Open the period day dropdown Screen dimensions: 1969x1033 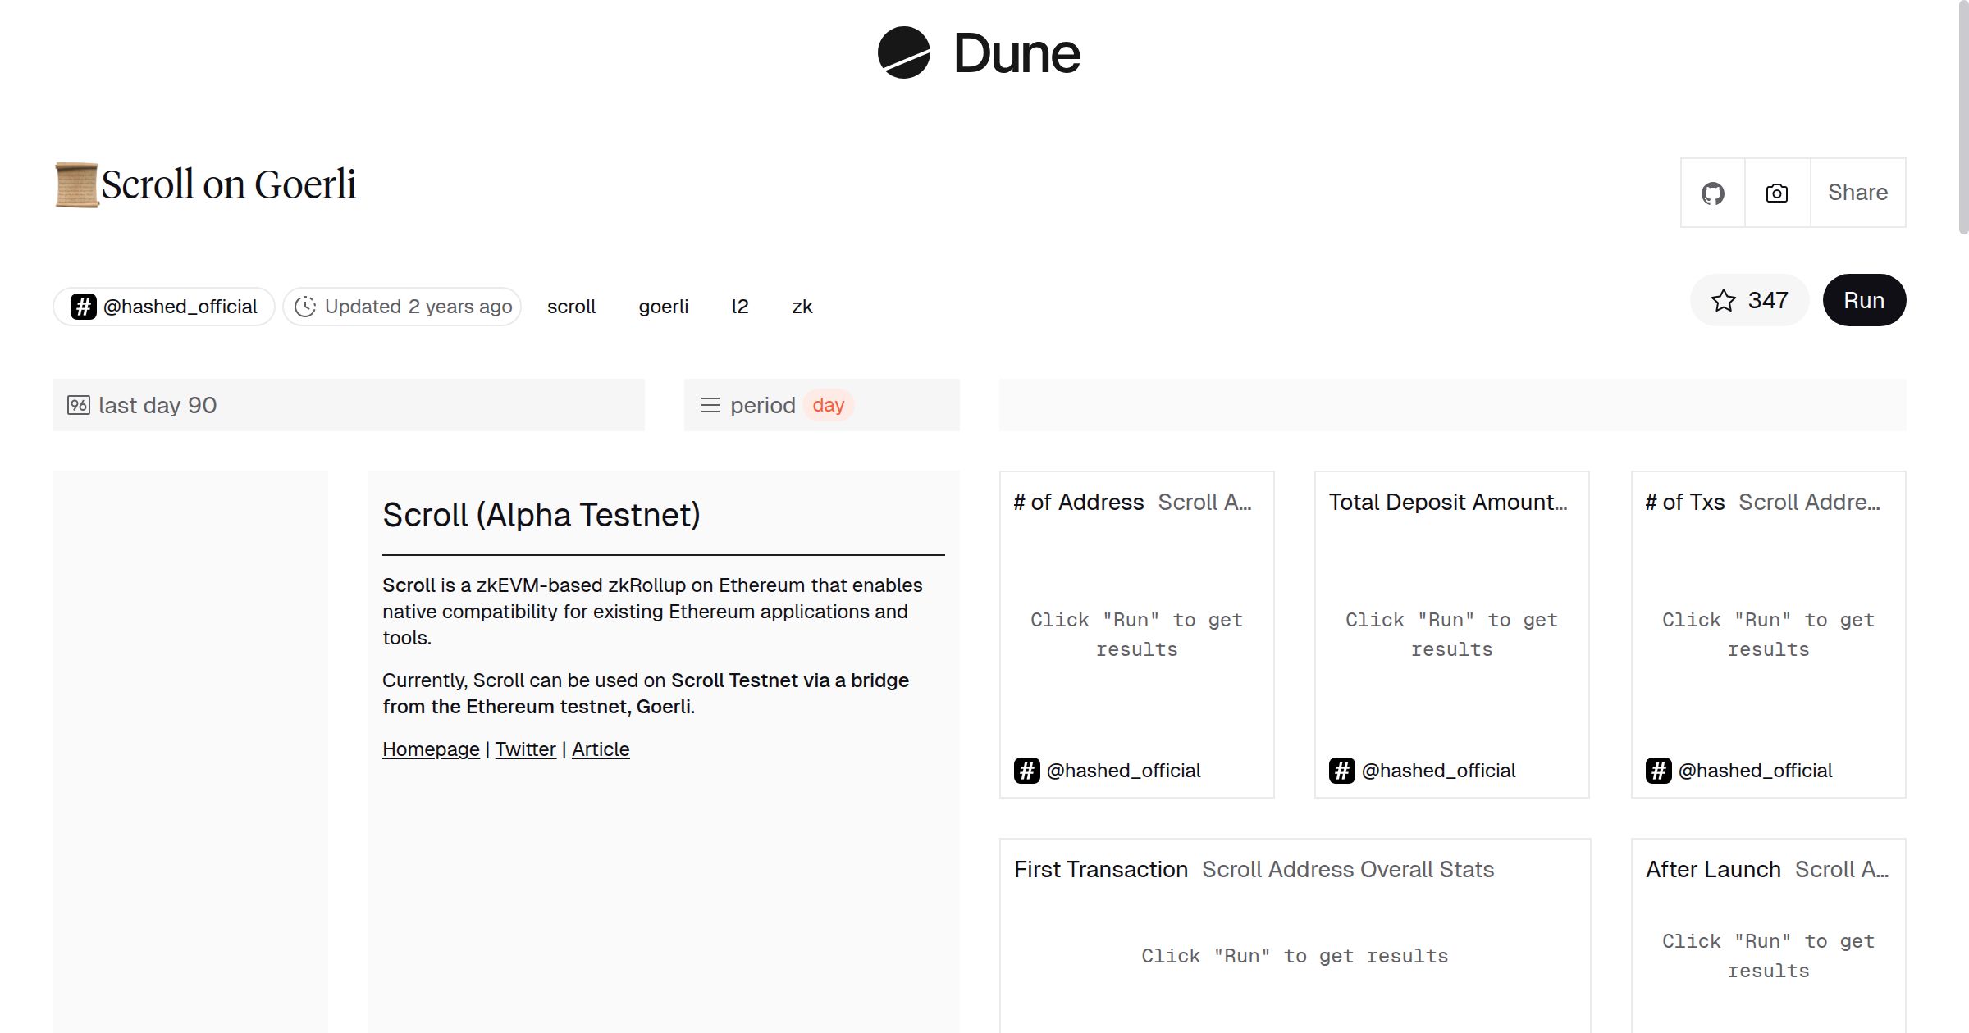coord(828,405)
